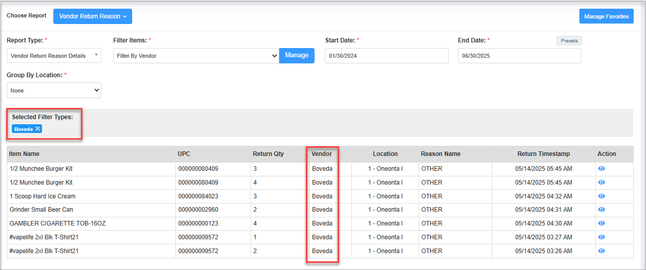
Task: Click the Start Date field
Action: (x=386, y=56)
